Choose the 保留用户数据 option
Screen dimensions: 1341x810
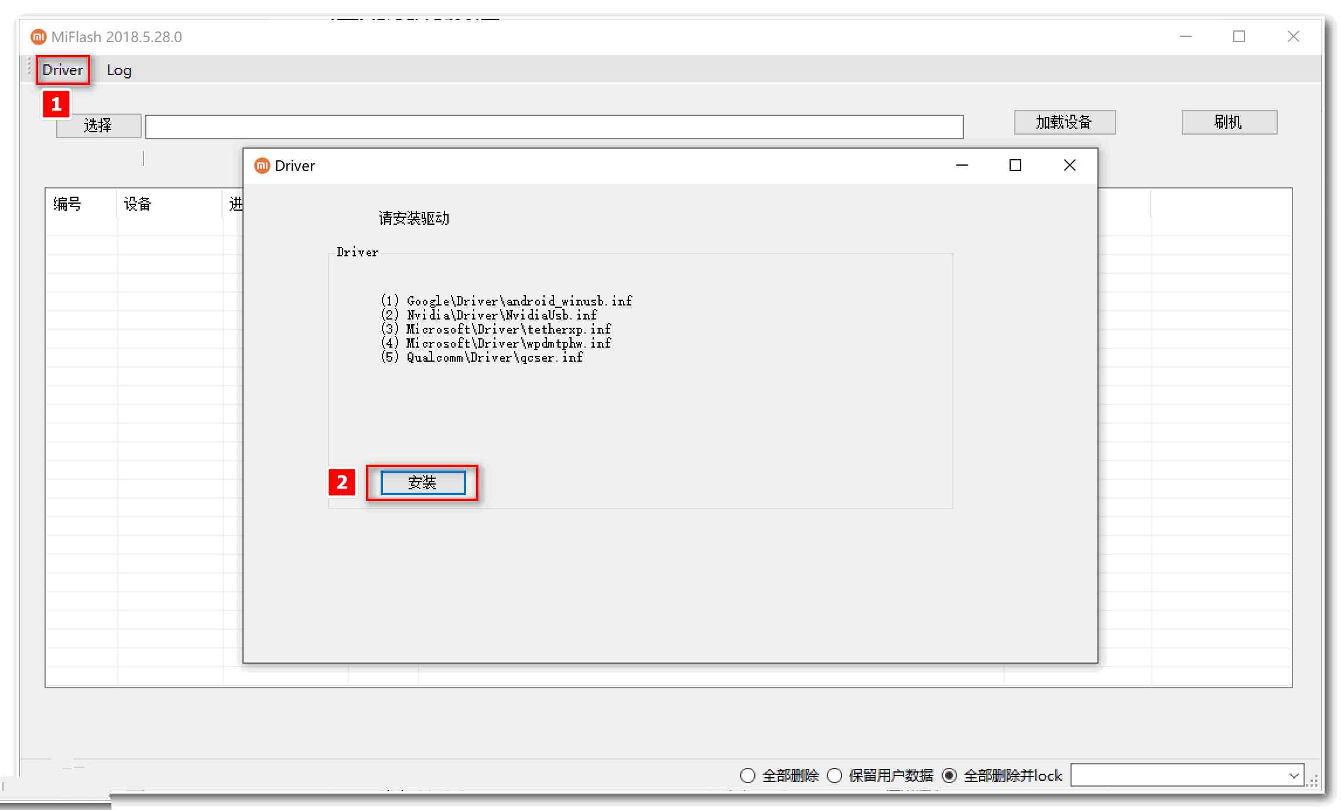point(834,775)
